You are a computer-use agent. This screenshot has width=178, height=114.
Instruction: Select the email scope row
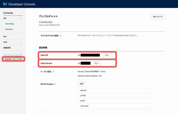(115, 101)
